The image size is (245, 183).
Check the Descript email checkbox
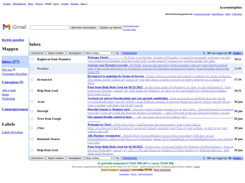click(x=32, y=111)
